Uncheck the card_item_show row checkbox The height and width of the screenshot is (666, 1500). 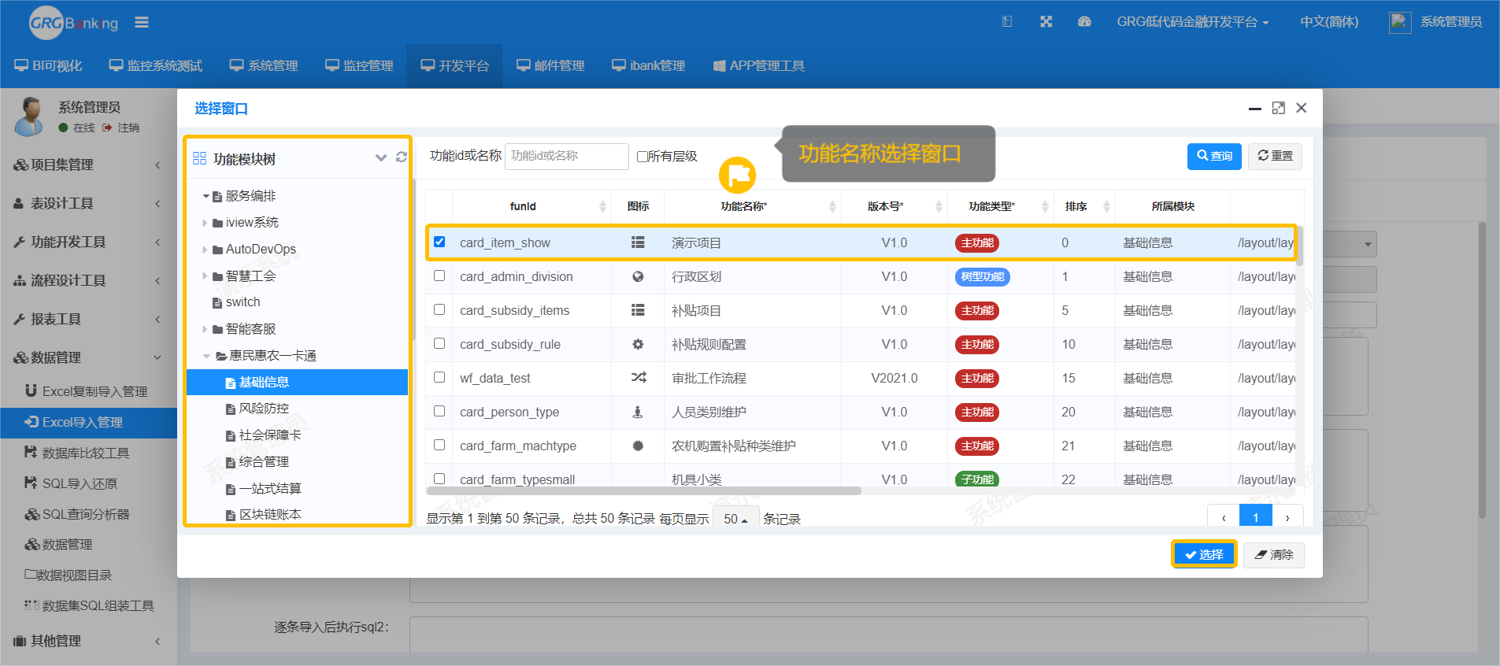(x=439, y=242)
